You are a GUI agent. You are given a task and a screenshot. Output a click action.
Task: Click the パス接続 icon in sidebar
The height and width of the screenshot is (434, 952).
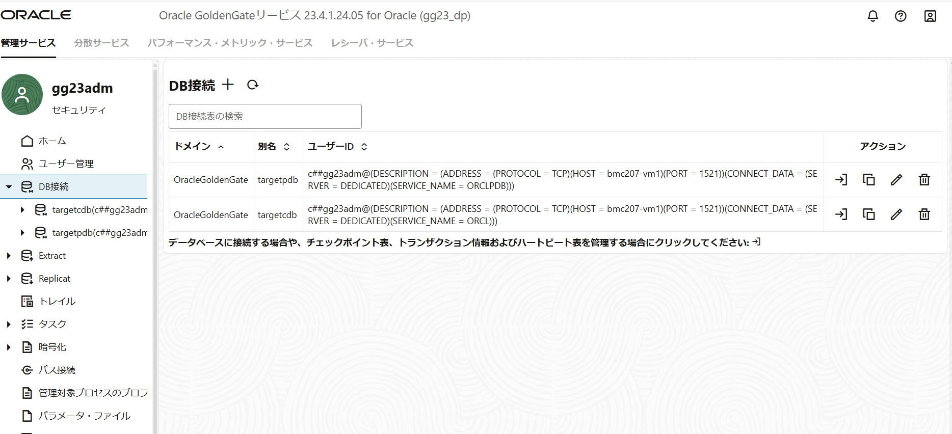(x=27, y=370)
